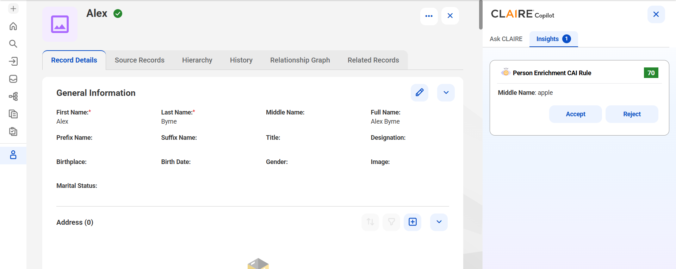Switch to the Ask CLAIRE tab
The height and width of the screenshot is (269, 676).
pyautogui.click(x=506, y=39)
